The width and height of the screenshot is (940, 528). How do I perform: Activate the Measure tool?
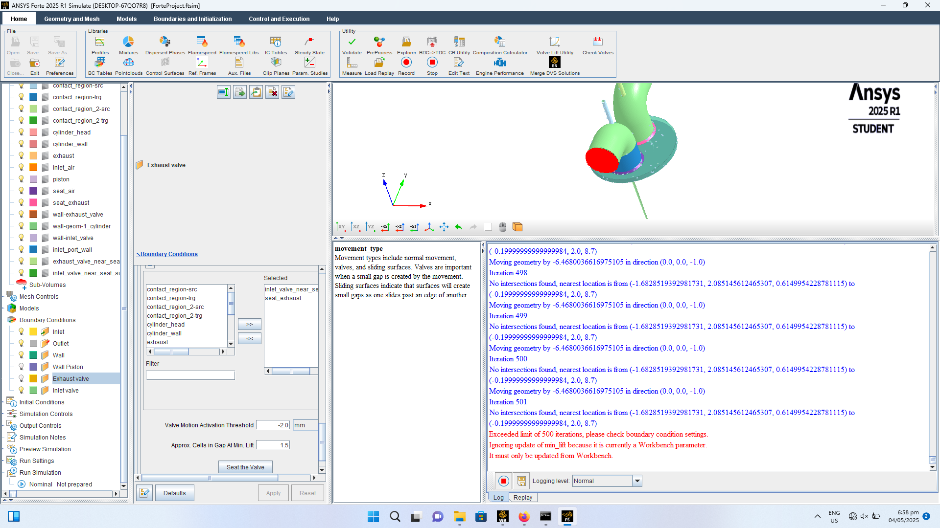pyautogui.click(x=352, y=66)
